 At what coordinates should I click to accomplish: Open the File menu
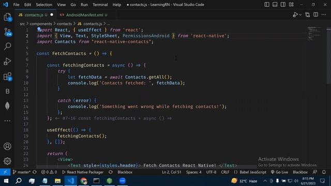[x=16, y=5]
